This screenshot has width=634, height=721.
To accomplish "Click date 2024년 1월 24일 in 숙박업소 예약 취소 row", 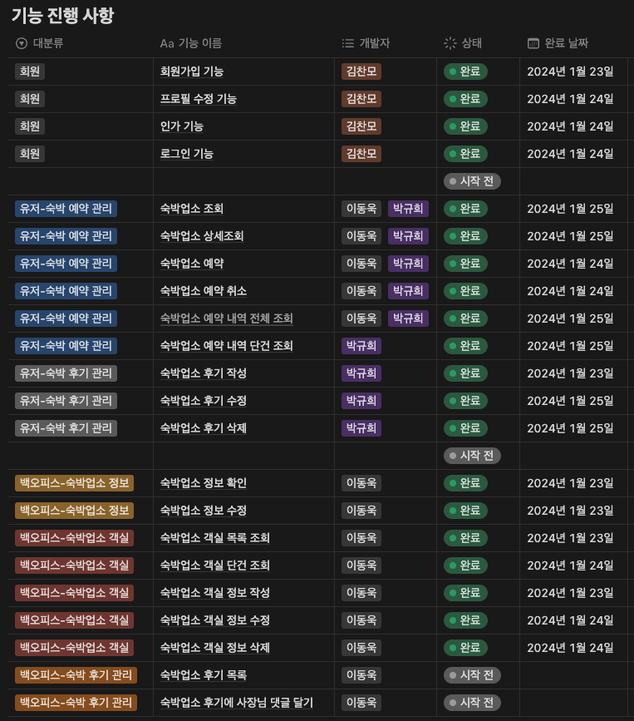I will pos(570,291).
